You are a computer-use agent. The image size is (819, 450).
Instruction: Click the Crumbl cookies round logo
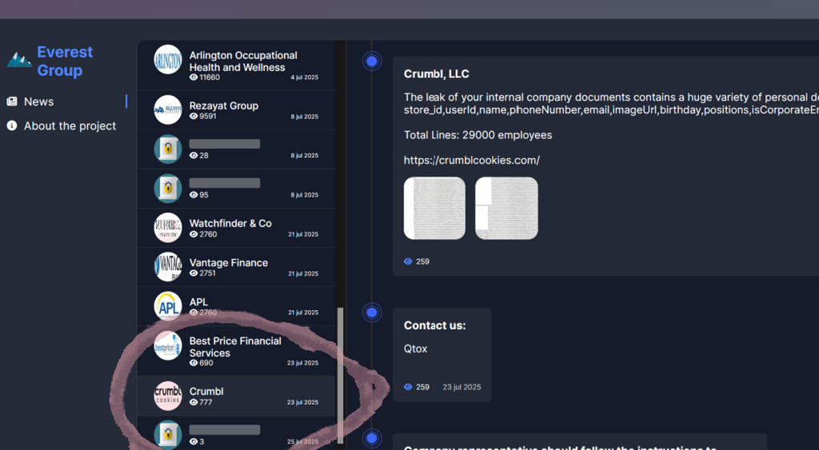point(168,396)
